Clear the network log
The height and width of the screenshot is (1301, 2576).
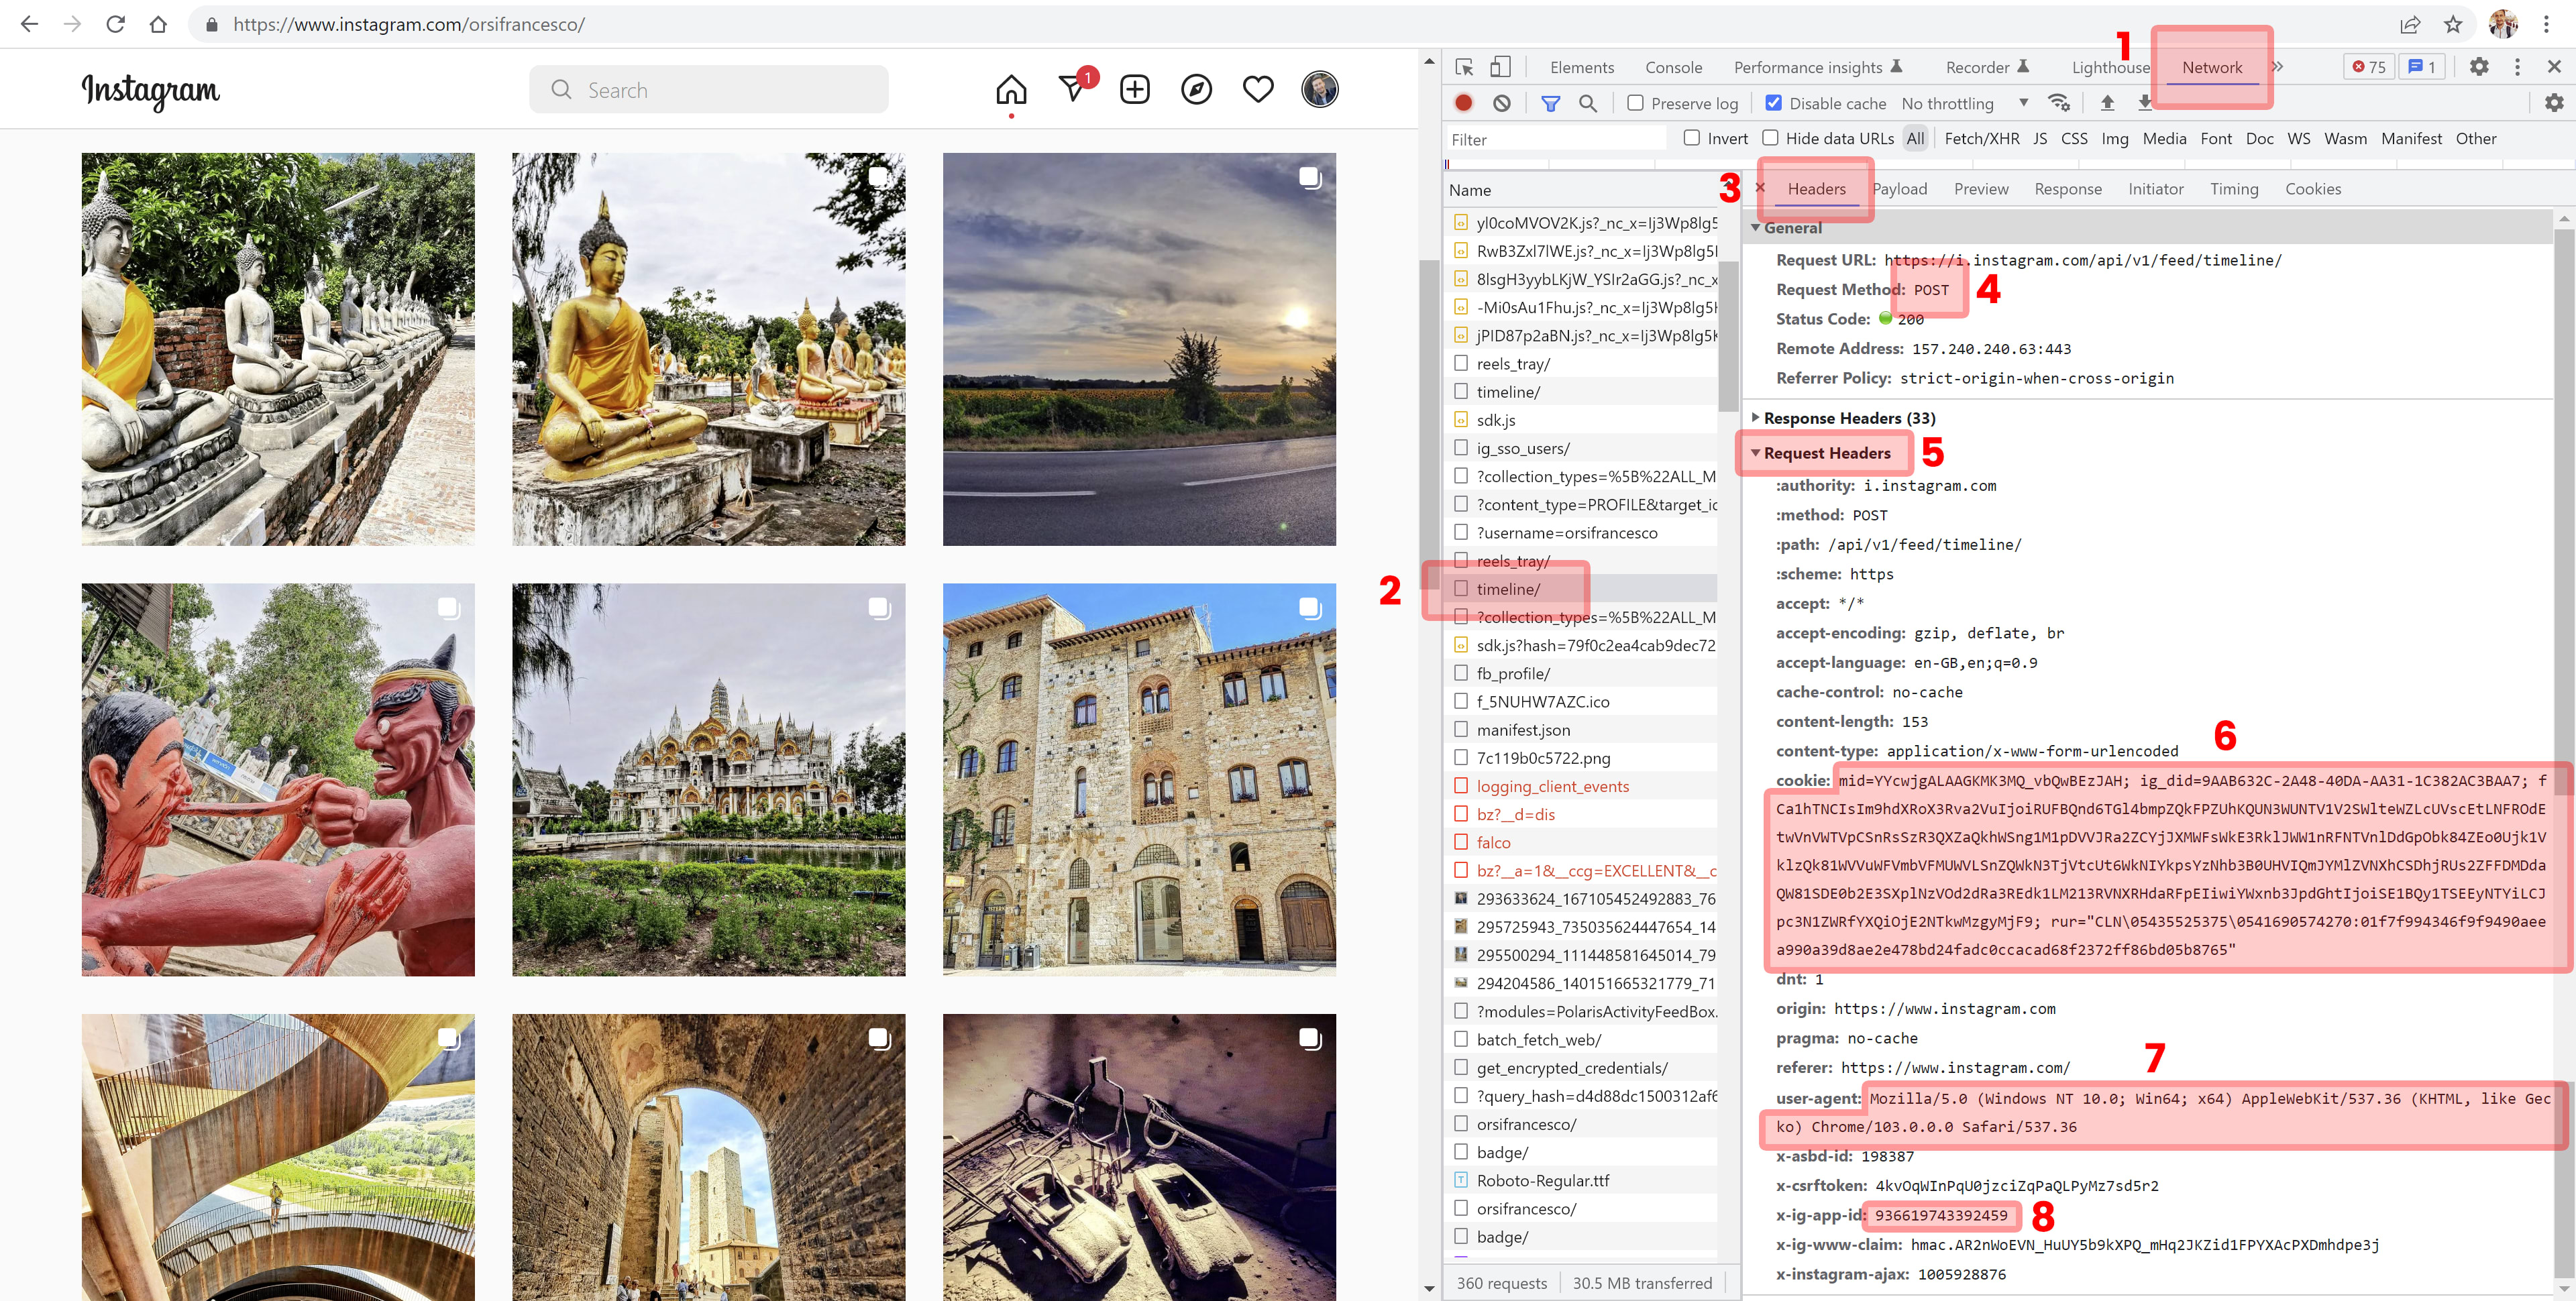click(x=1501, y=103)
